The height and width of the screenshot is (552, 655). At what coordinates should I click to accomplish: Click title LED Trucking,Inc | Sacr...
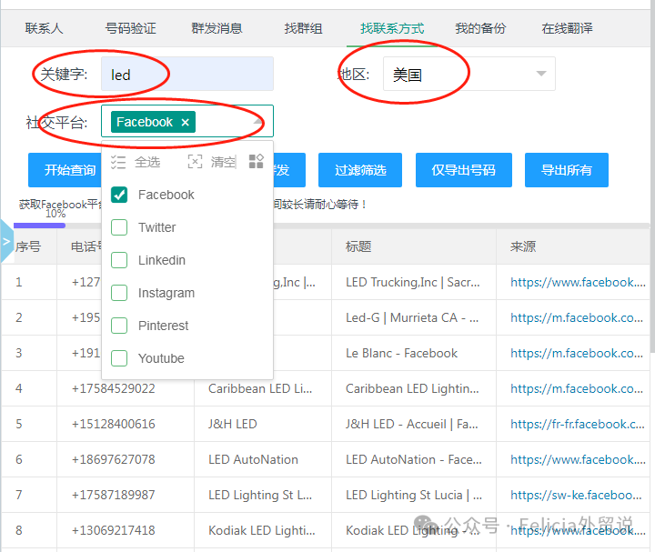pos(413,282)
